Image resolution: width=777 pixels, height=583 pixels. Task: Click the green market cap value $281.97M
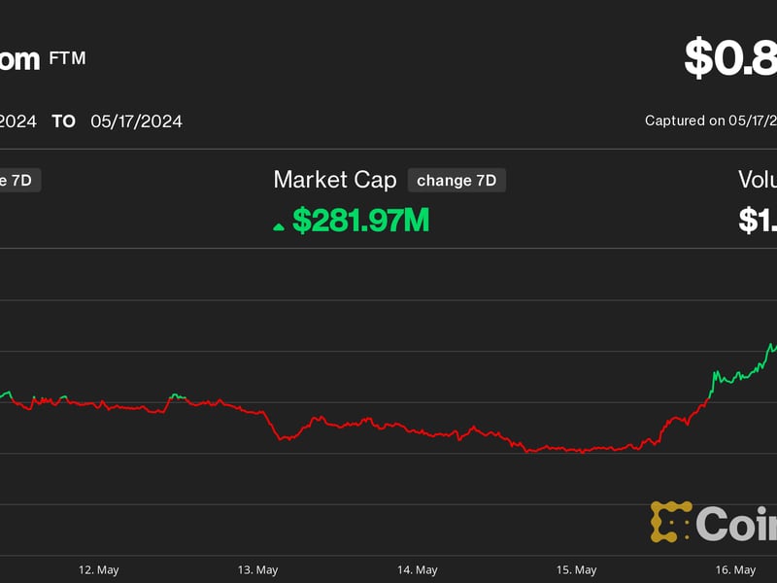(x=359, y=220)
